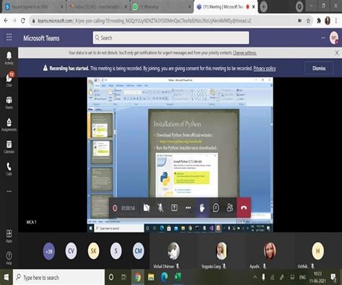342x285 pixels.
Task: Open the Teams app launcher grid
Action: click(9, 37)
